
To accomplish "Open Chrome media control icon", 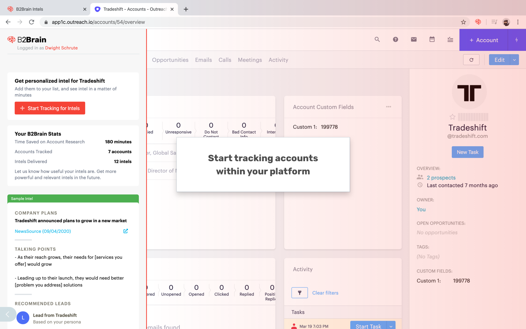I will tap(494, 22).
